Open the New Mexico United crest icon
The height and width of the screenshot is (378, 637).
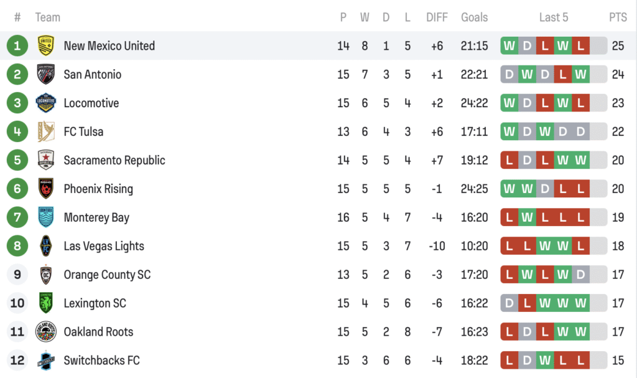coord(46,45)
